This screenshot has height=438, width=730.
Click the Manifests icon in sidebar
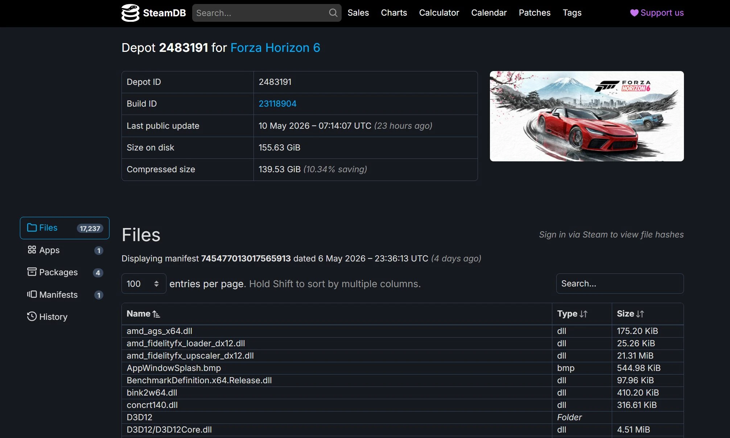point(32,294)
